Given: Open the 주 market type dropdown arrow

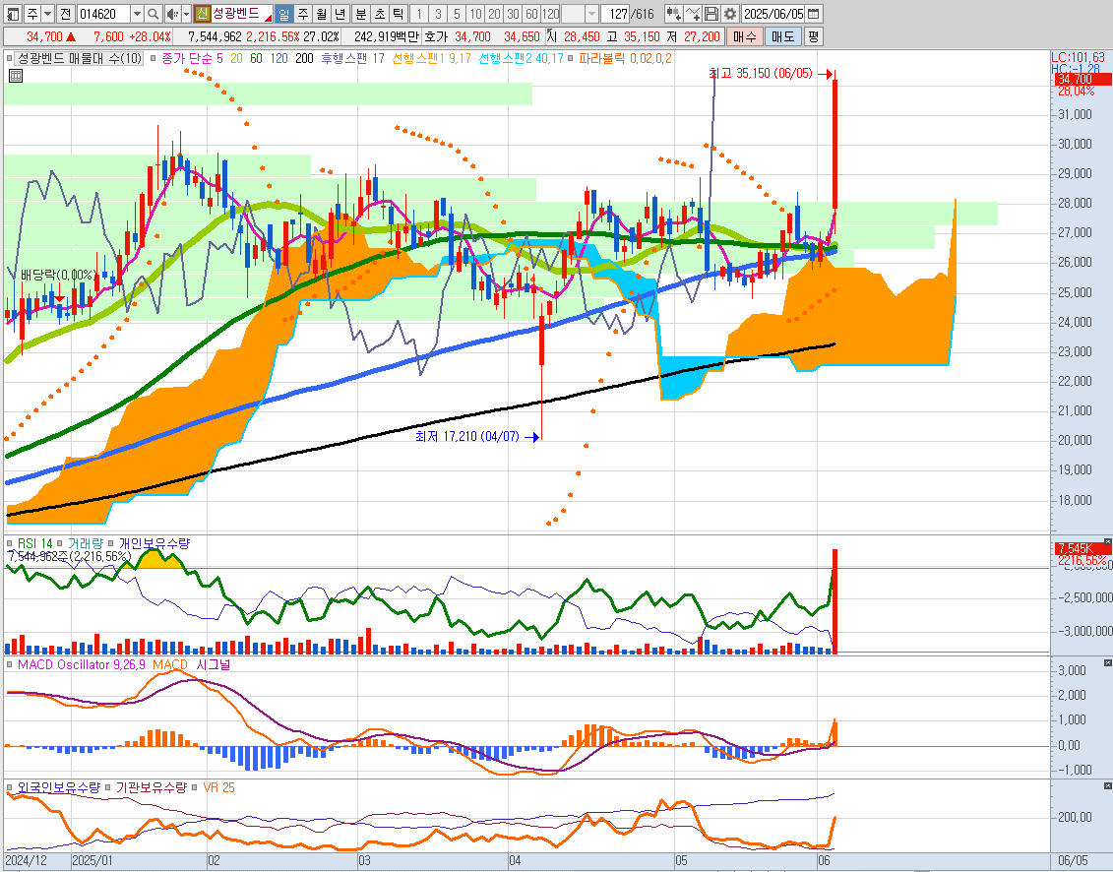Looking at the screenshot, I should pos(47,14).
